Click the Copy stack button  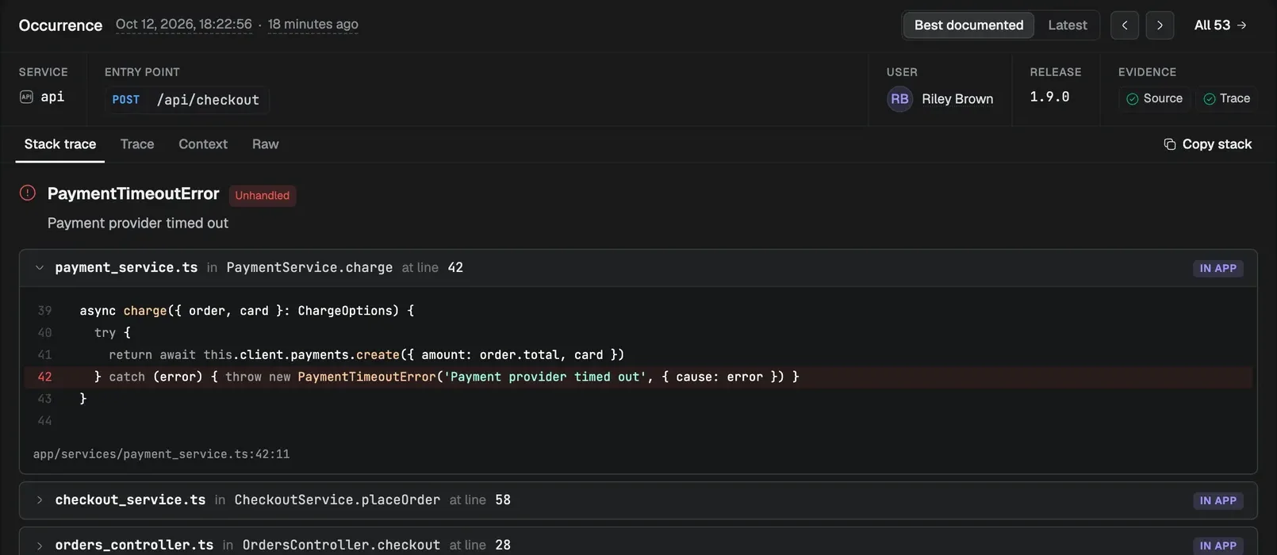pos(1207,144)
